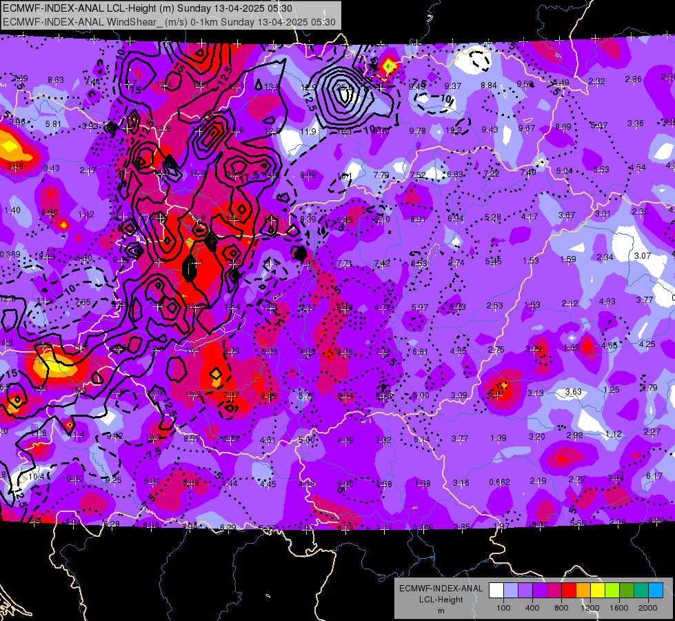Click the white legend color swatch
675x621 pixels.
[496, 591]
